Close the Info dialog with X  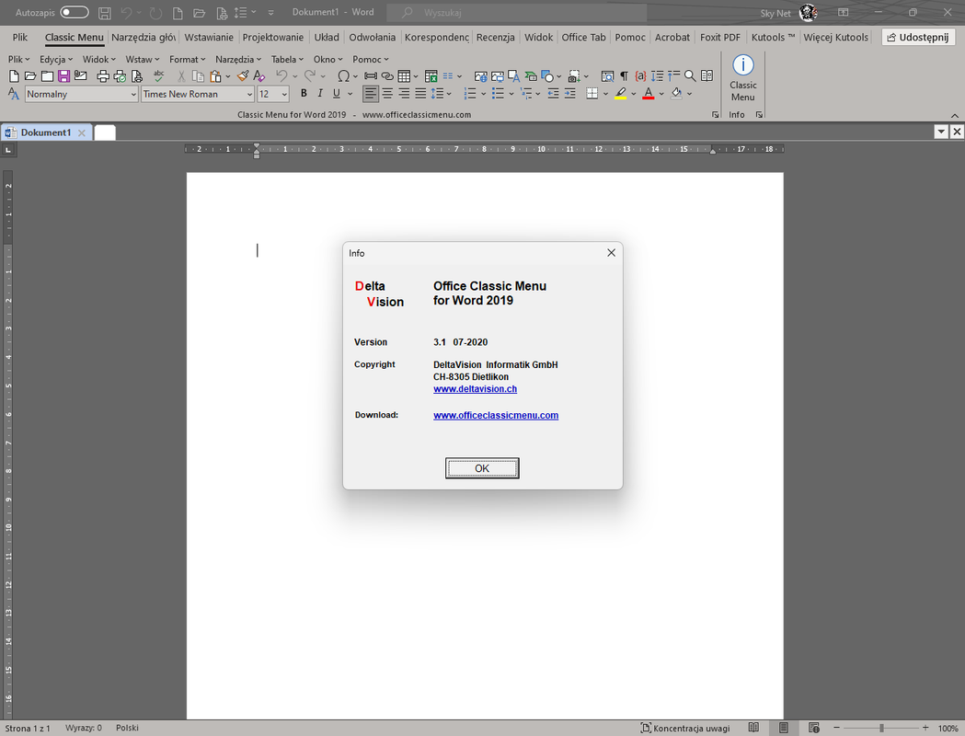[611, 253]
